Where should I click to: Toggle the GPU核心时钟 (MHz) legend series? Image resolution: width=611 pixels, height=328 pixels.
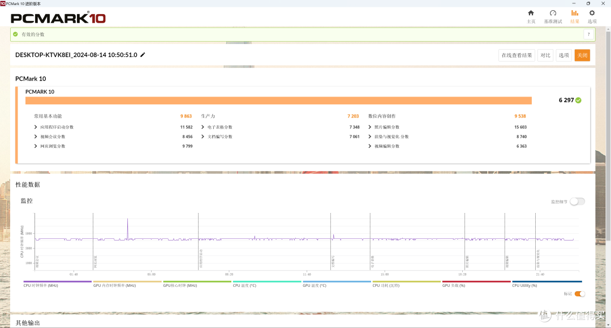pyautogui.click(x=197, y=284)
